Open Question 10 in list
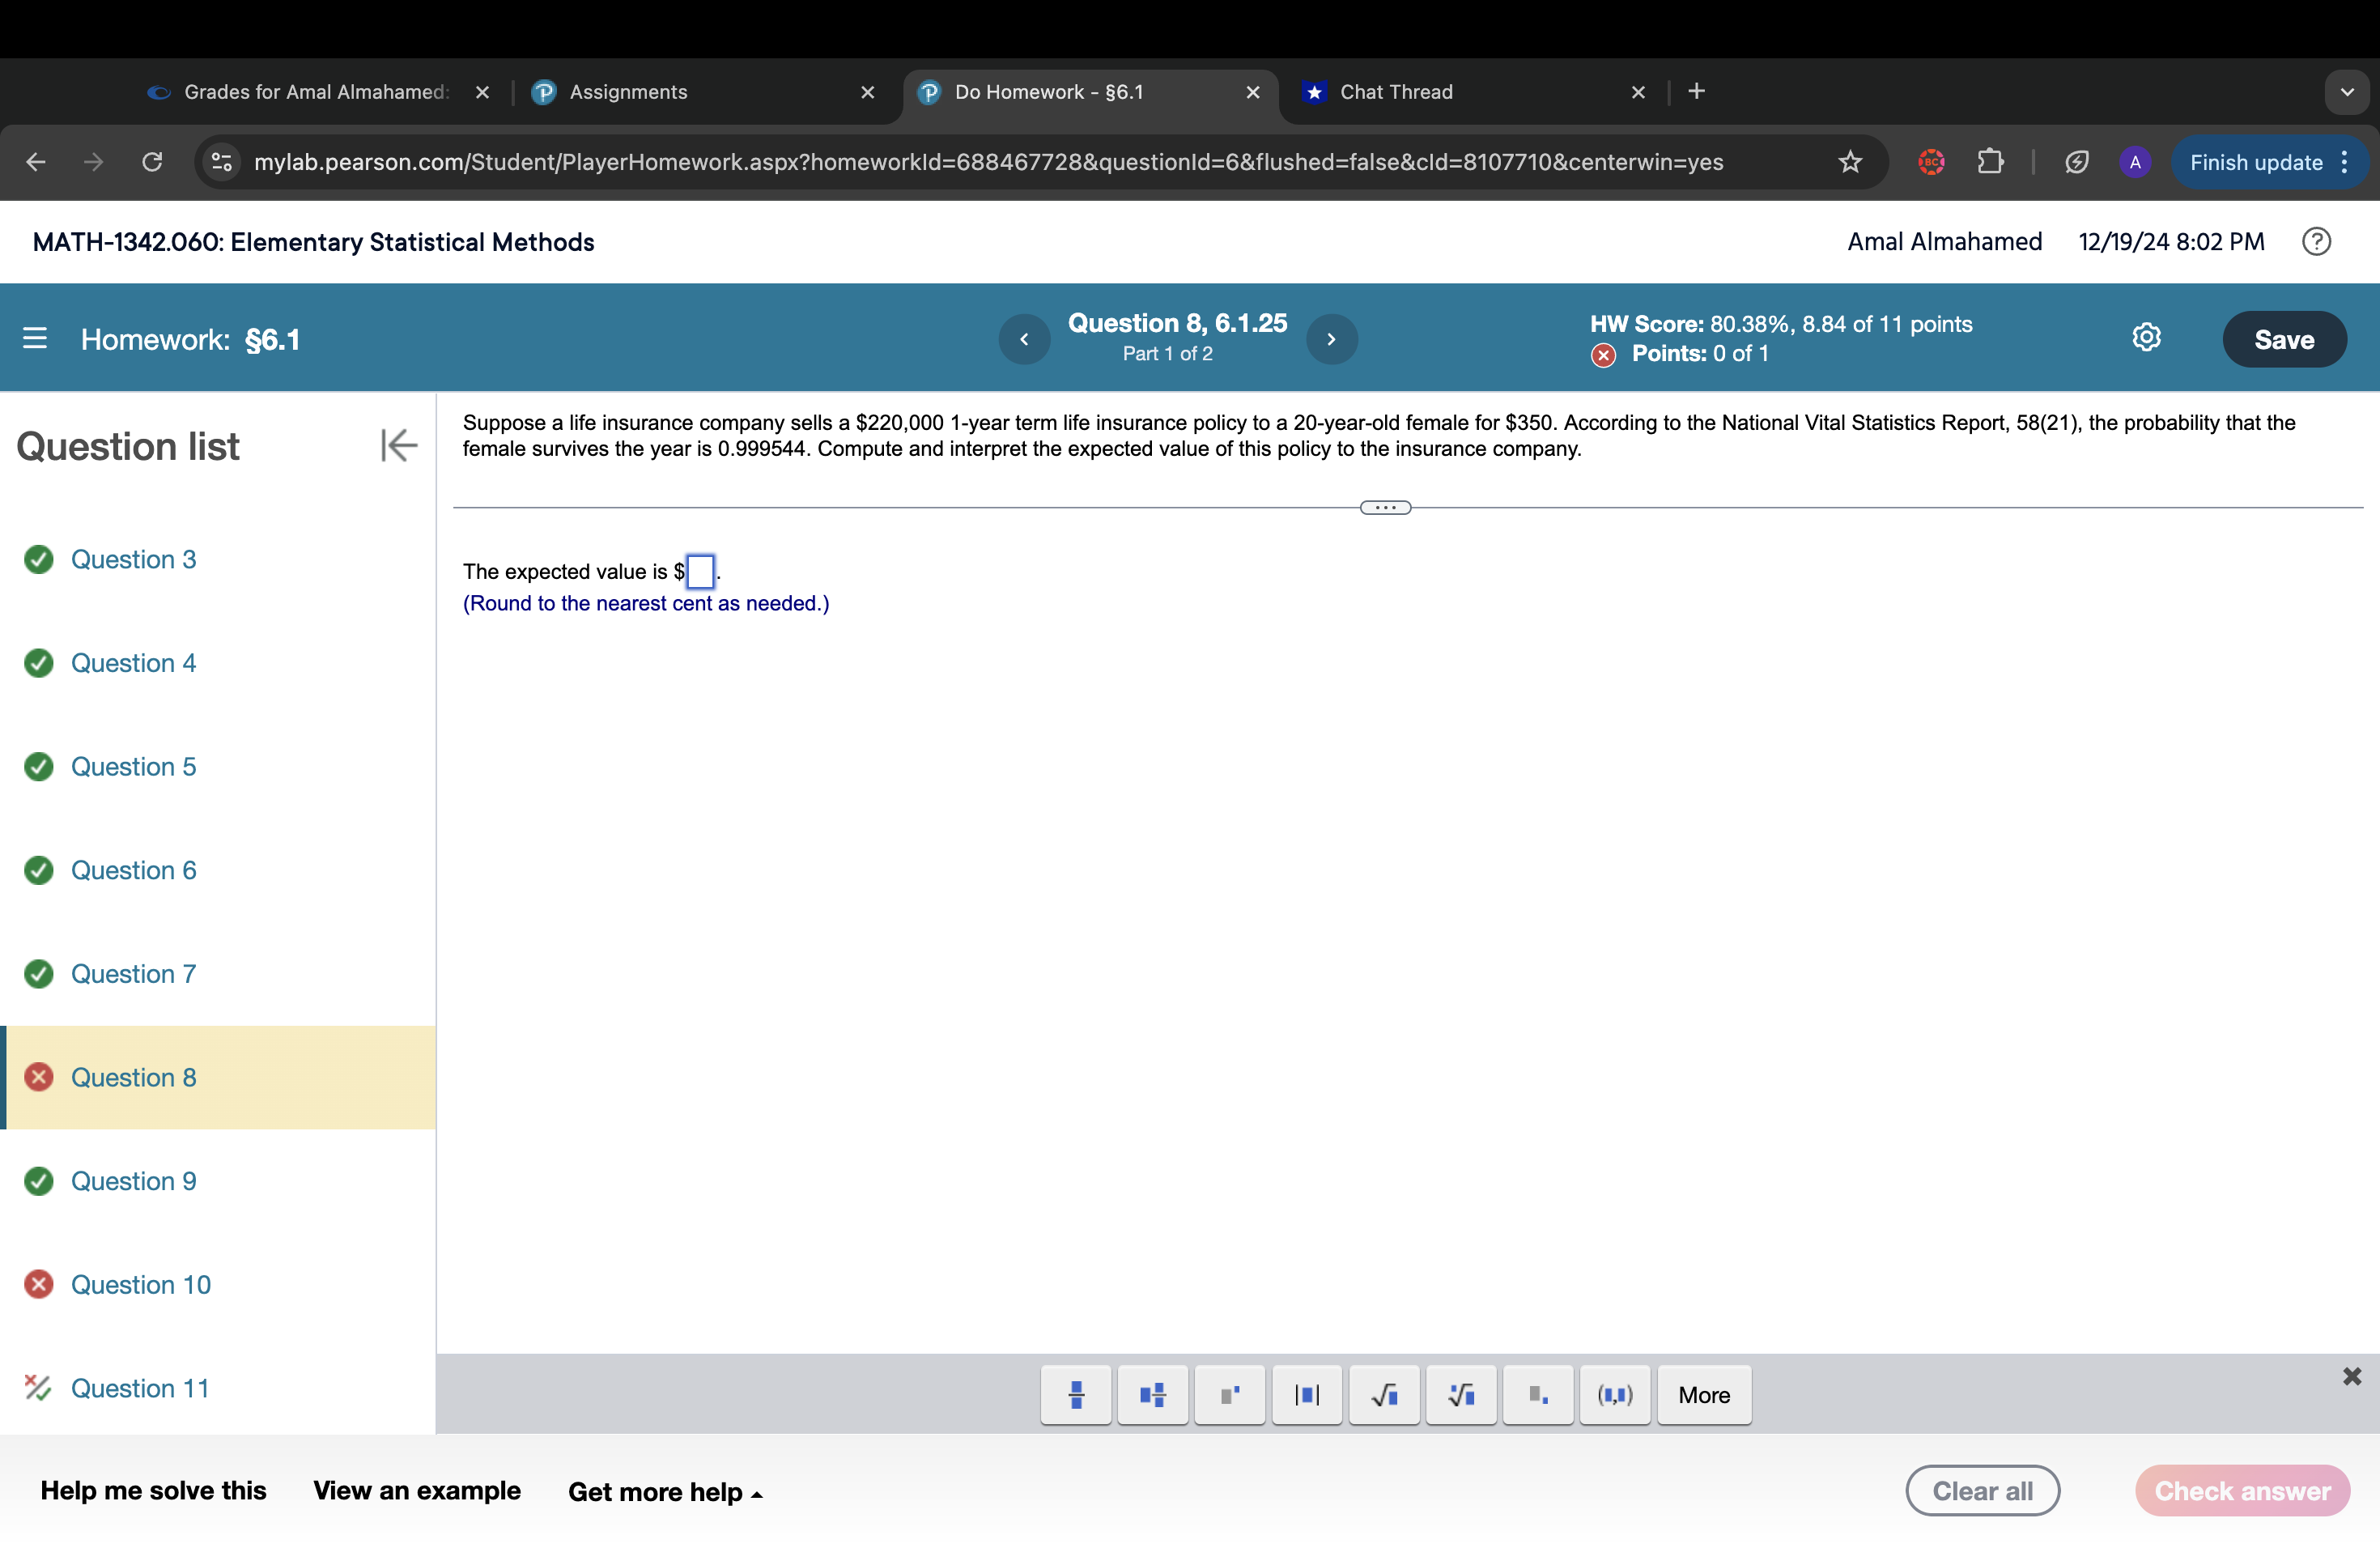The height and width of the screenshot is (1548, 2380). tap(140, 1284)
